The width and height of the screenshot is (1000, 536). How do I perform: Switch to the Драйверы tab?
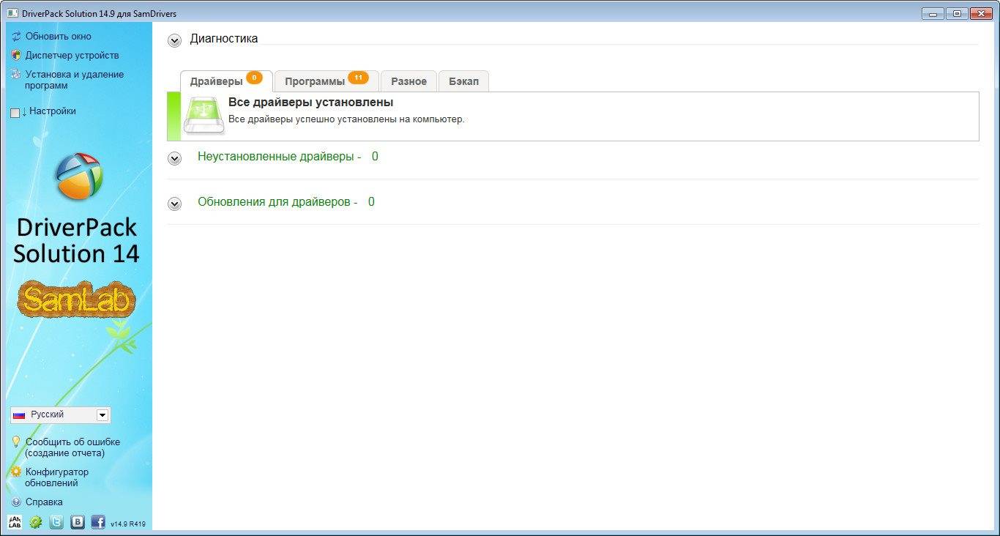(226, 81)
